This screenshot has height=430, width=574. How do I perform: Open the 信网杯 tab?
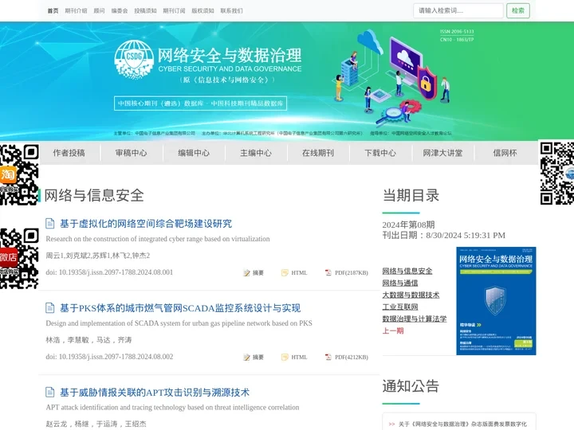pyautogui.click(x=505, y=153)
